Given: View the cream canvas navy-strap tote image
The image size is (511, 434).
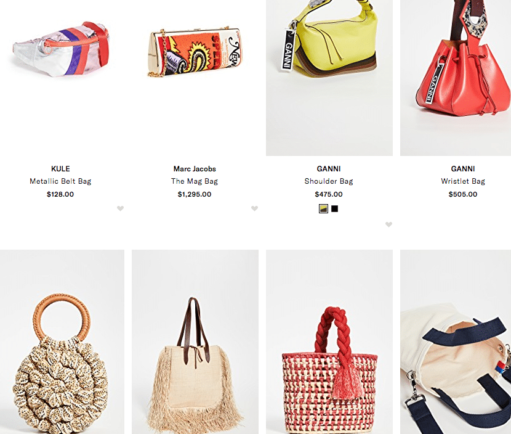Looking at the screenshot, I should coord(456,342).
